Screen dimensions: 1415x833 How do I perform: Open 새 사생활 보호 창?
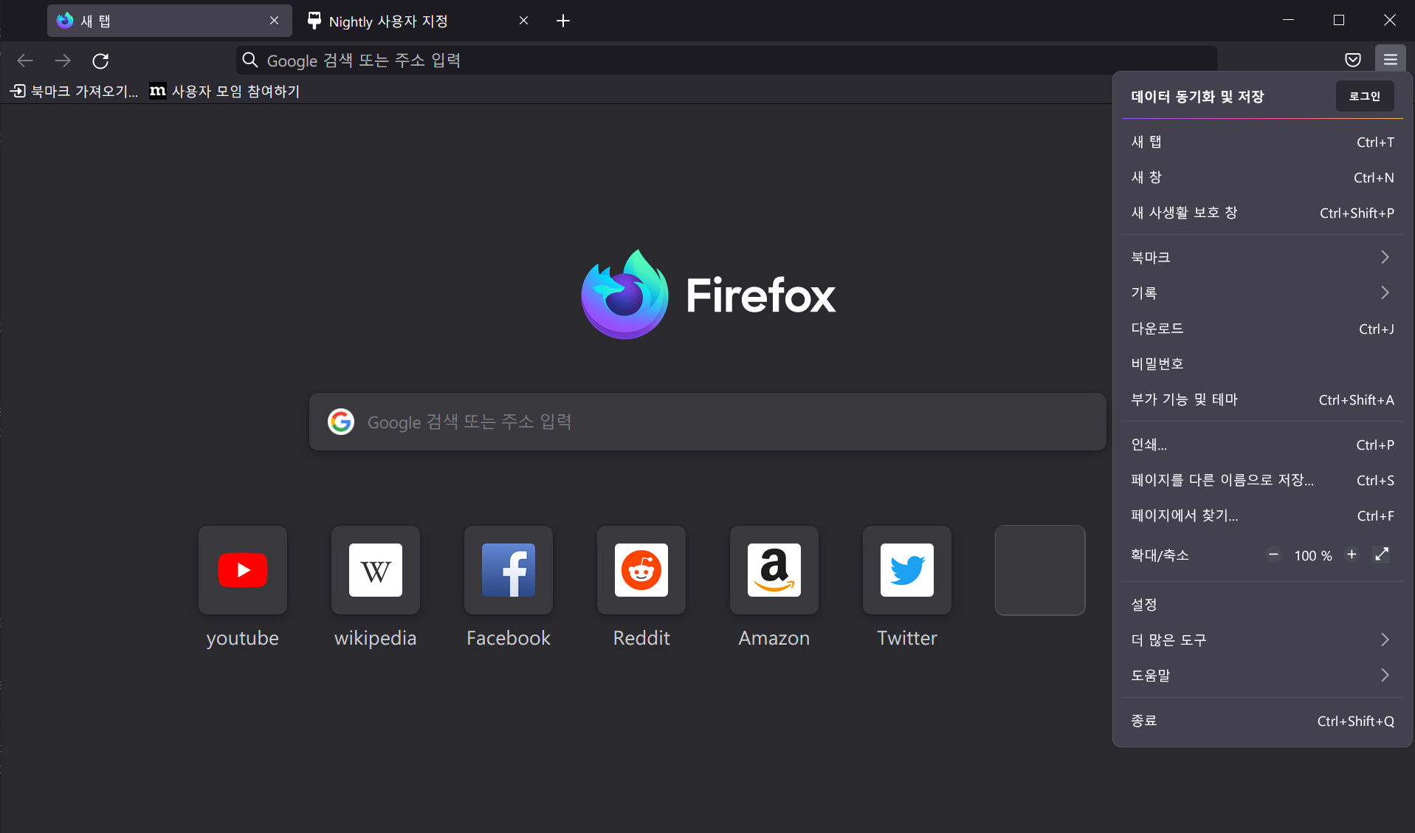click(x=1262, y=213)
